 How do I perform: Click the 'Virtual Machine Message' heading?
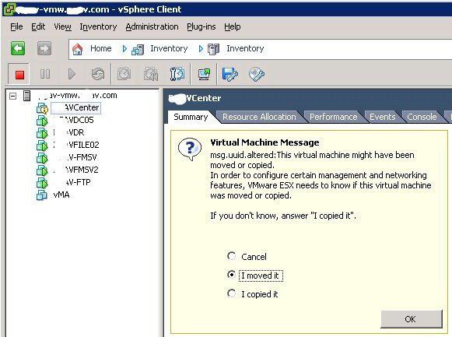[265, 142]
